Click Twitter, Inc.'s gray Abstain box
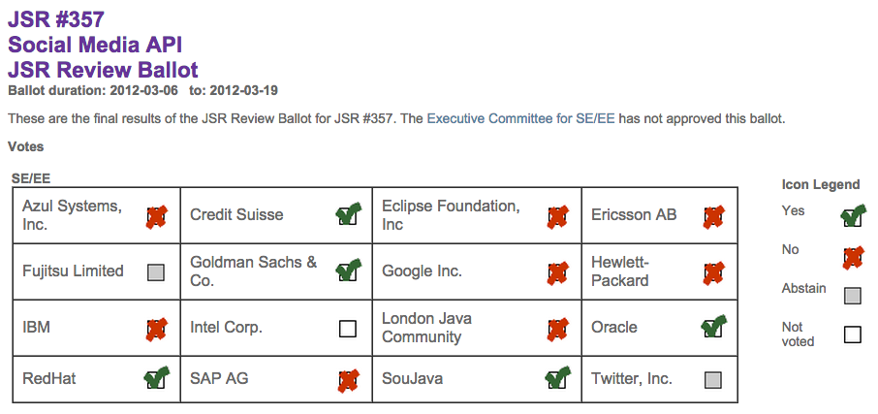This screenshot has height=414, width=878. pyautogui.click(x=713, y=380)
